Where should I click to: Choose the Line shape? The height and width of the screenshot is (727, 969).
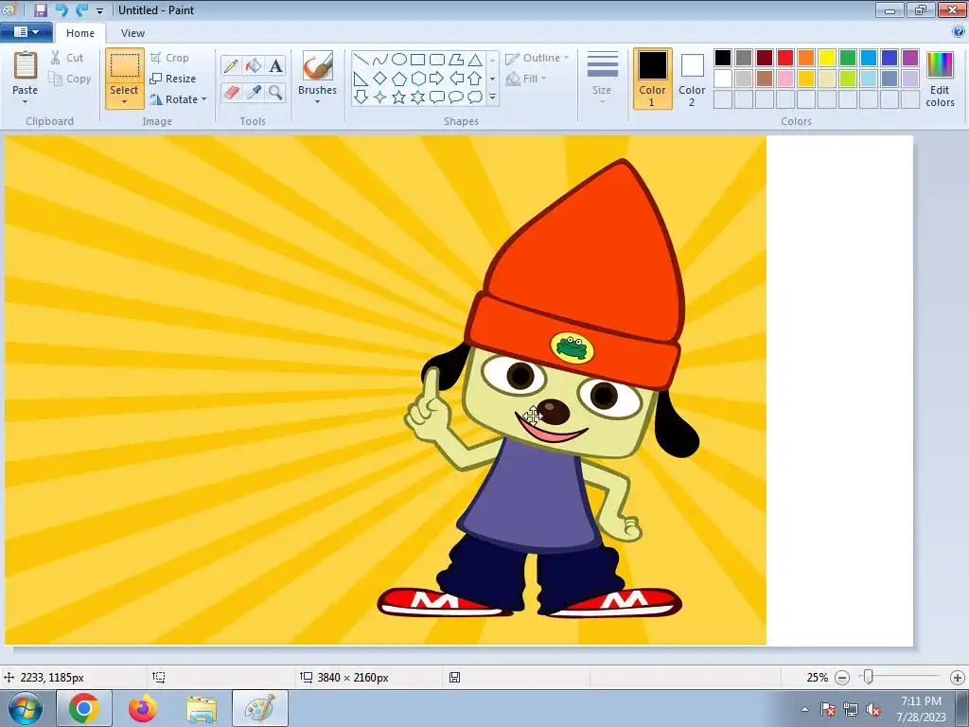(x=361, y=60)
